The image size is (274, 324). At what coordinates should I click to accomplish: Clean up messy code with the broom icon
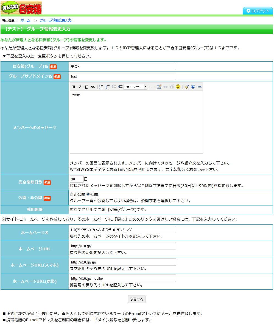pyautogui.click(x=187, y=87)
